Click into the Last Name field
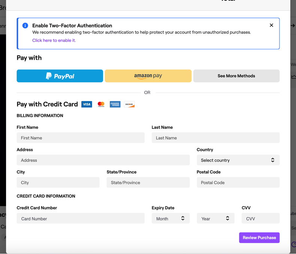The height and width of the screenshot is (254, 296). [215, 138]
